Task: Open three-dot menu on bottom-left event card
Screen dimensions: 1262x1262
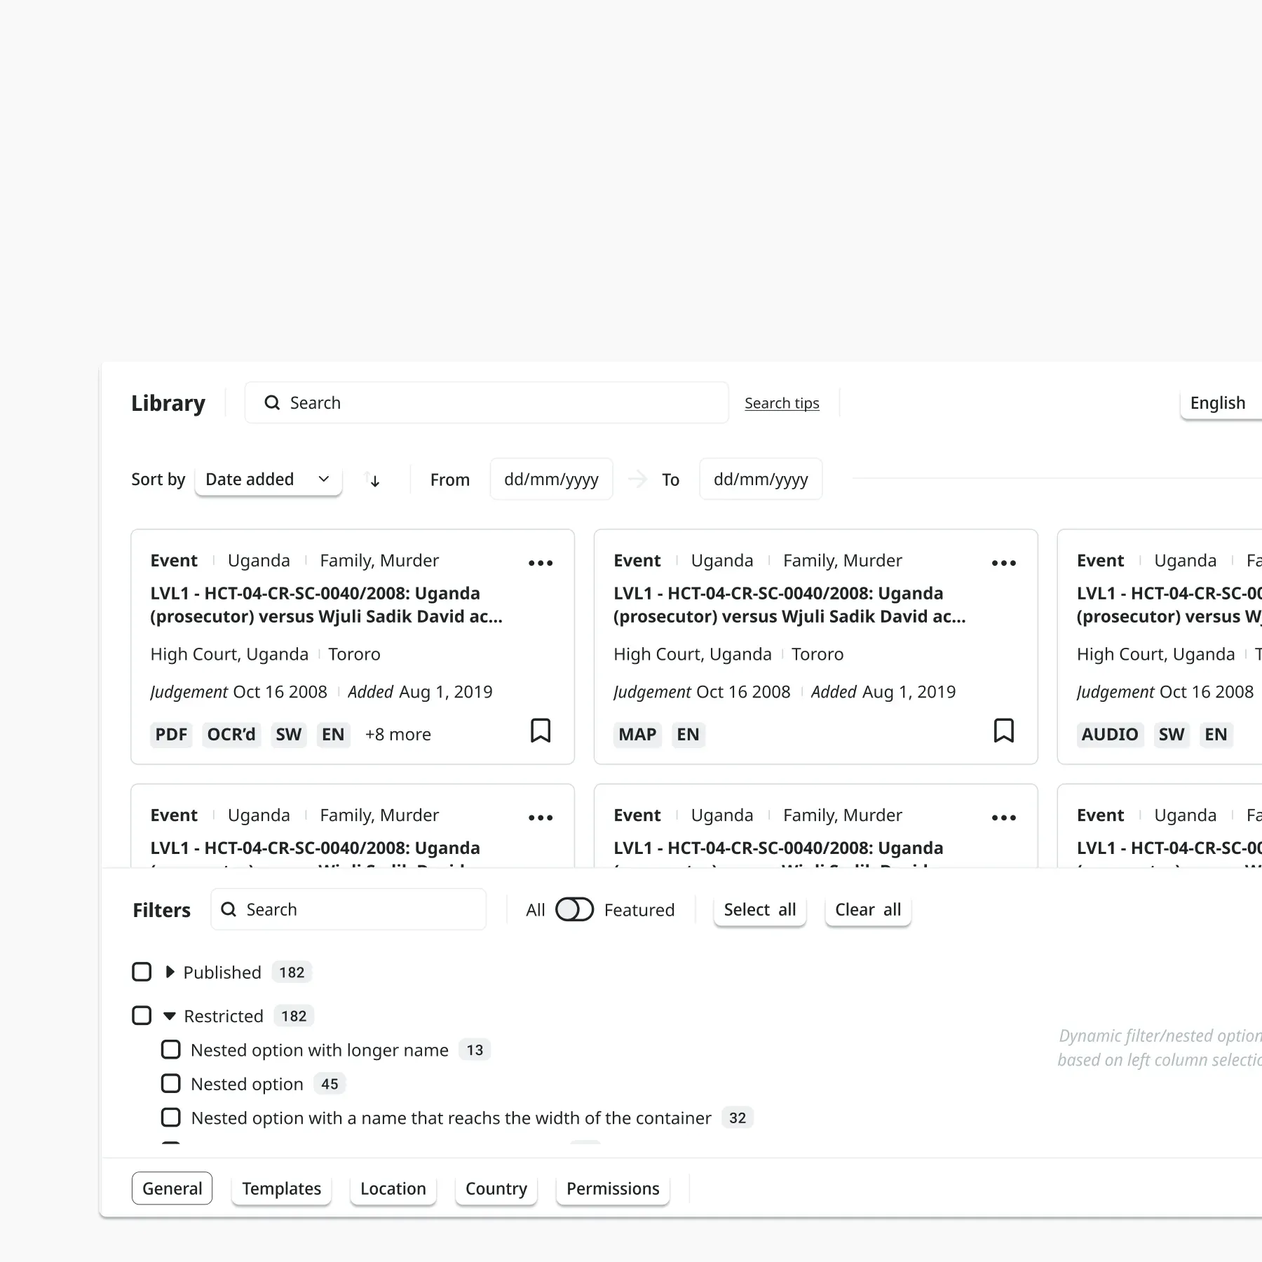Action: point(541,817)
